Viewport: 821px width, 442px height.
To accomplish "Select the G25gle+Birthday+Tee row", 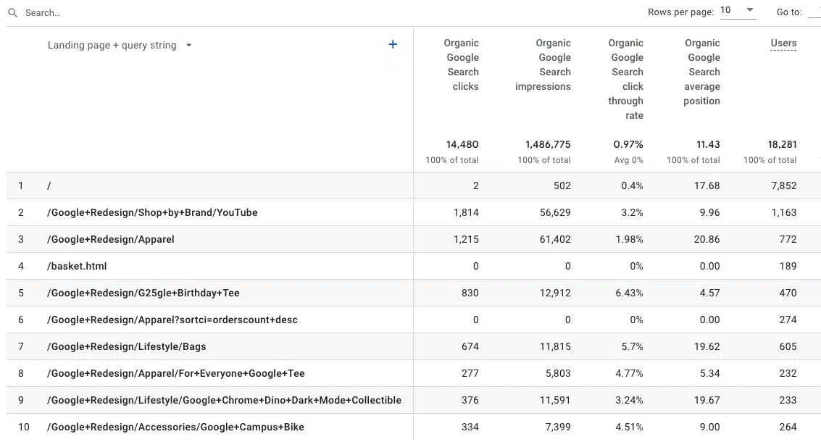I will [x=143, y=293].
